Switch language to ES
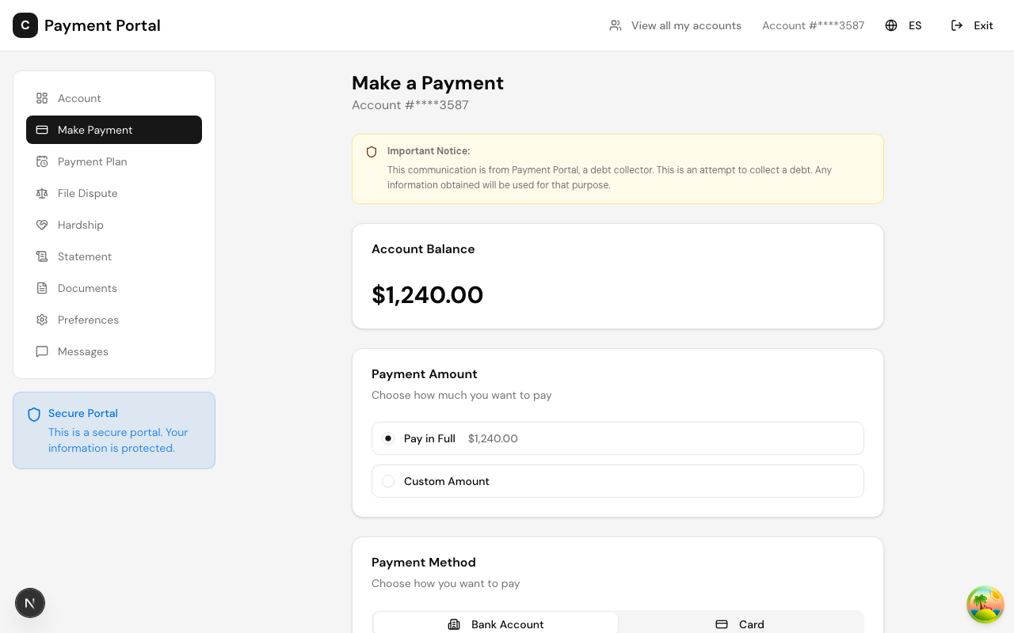The width and height of the screenshot is (1014, 633). tap(903, 25)
